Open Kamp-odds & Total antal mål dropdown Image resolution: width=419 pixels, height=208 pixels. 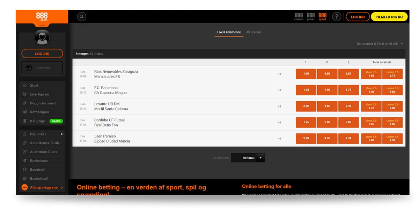coord(380,44)
